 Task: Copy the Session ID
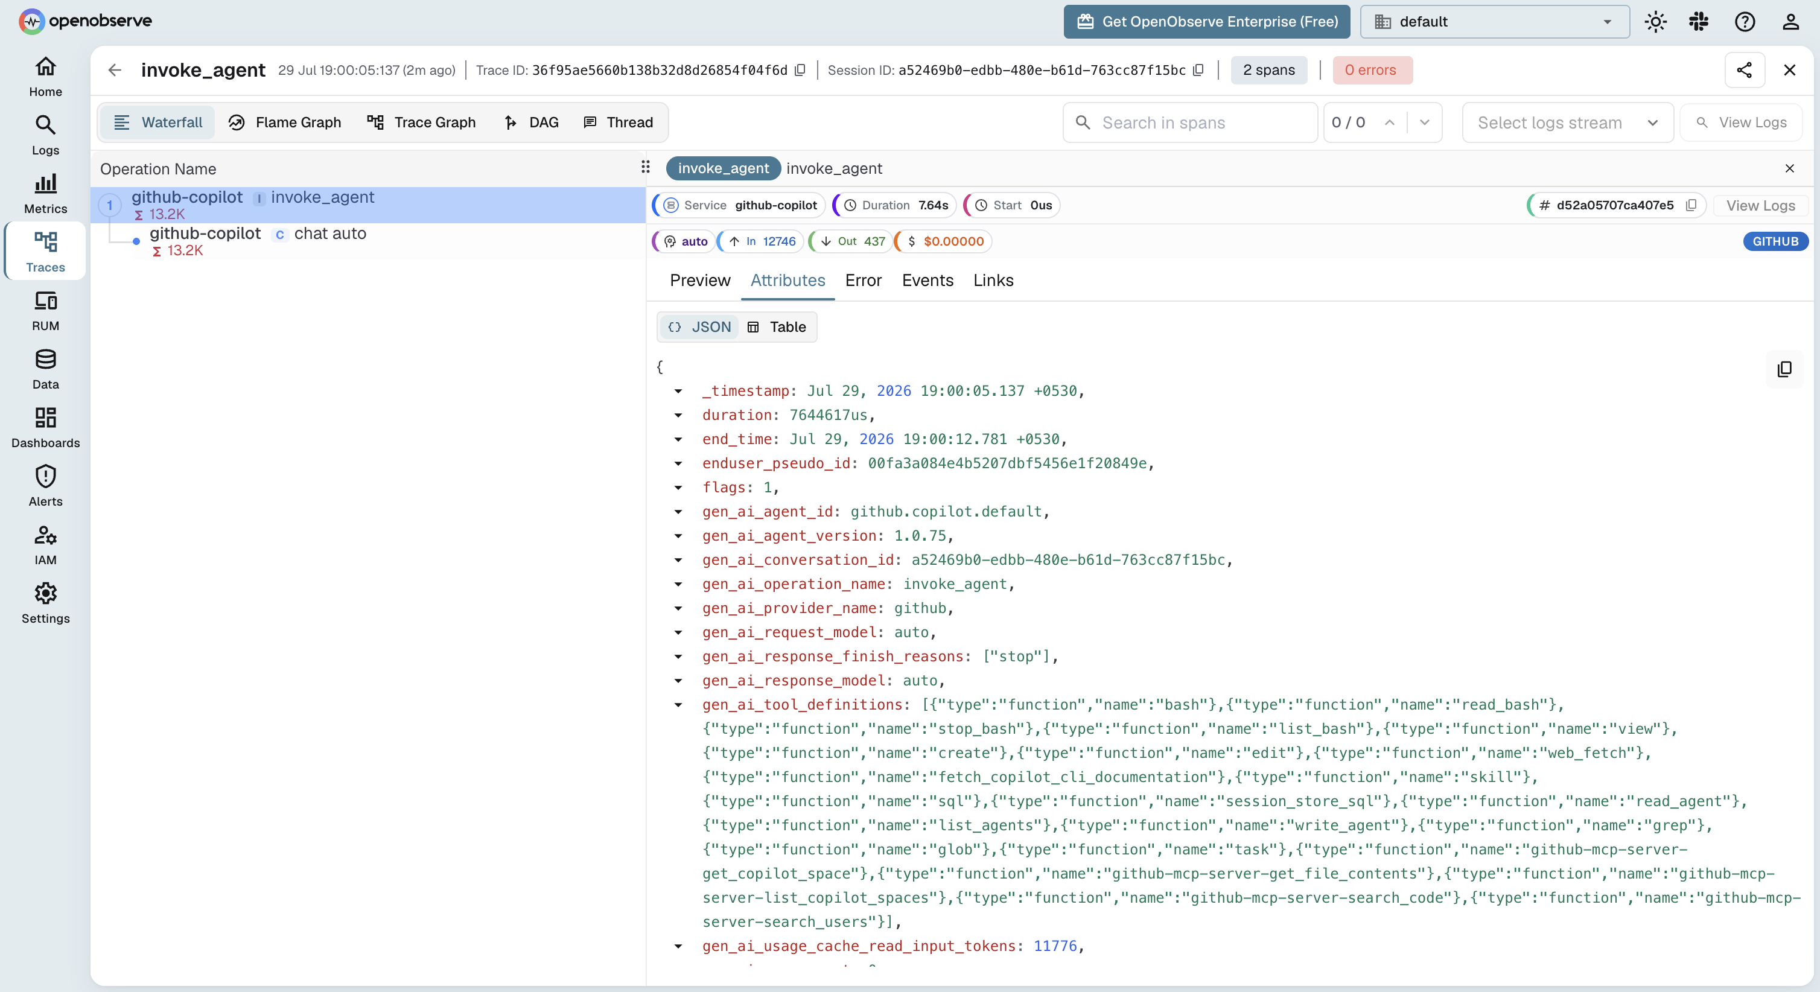[x=1198, y=70]
